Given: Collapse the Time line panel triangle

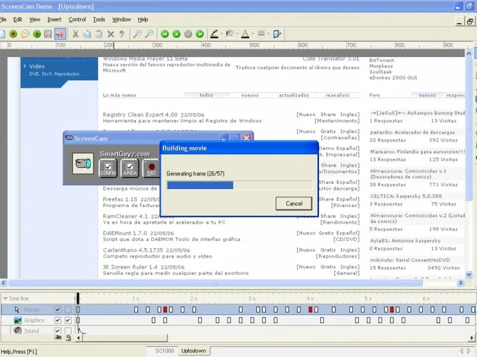Looking at the screenshot, I should [x=5, y=299].
